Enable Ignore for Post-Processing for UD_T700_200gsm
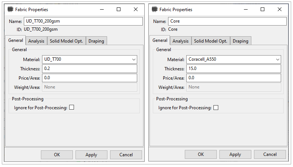This screenshot has width=293, height=167. 72,107
